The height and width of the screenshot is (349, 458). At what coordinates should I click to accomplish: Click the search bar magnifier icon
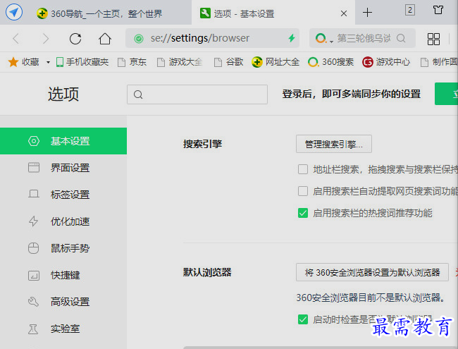click(402, 38)
